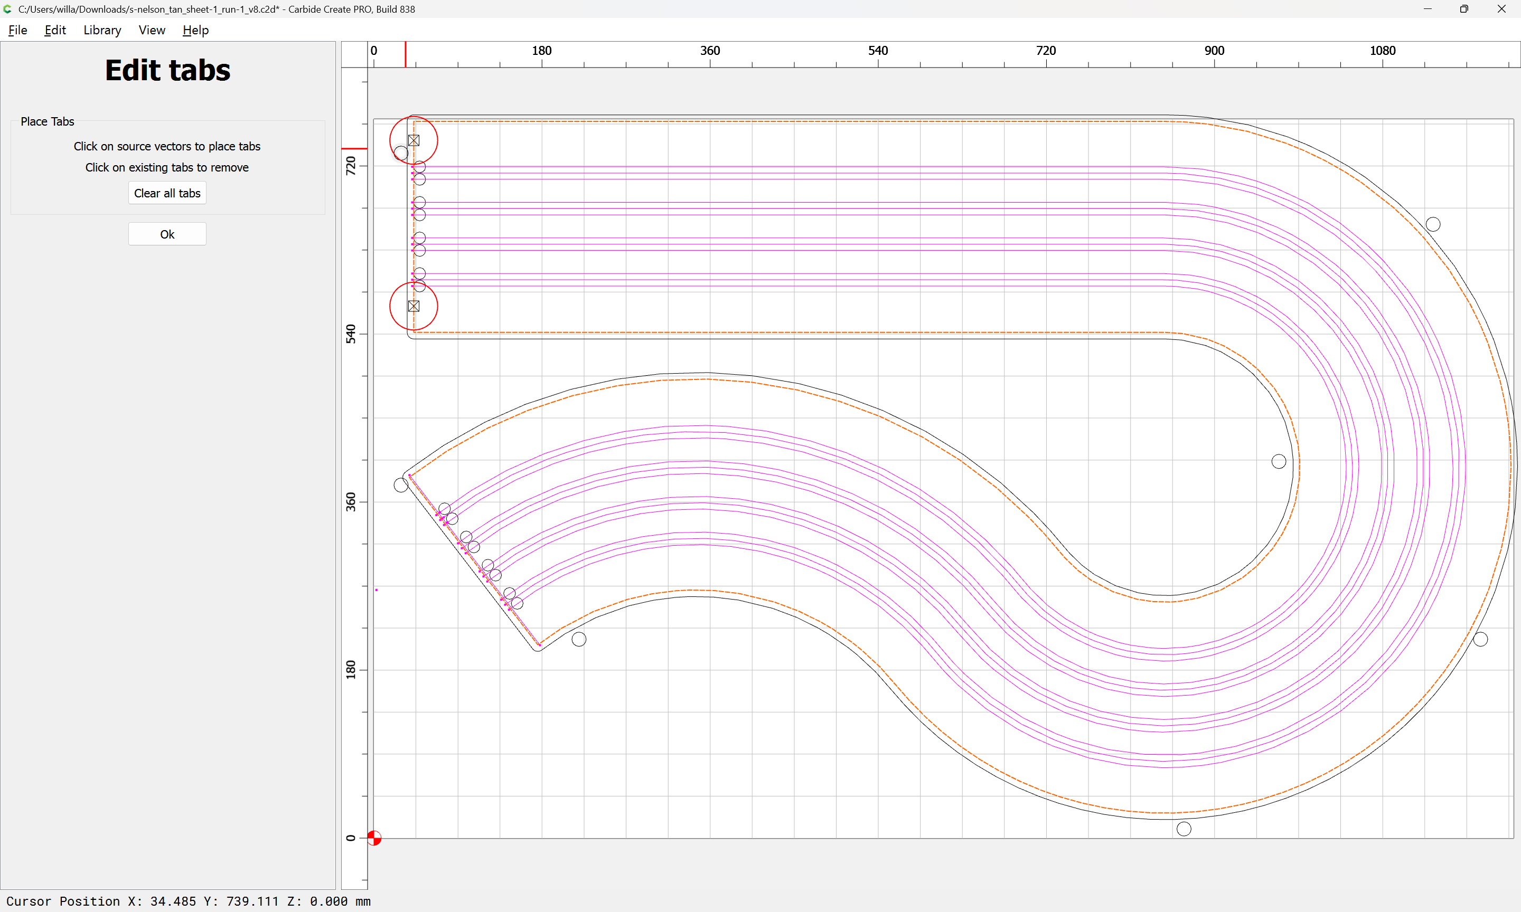This screenshot has width=1521, height=912.
Task: Remove the lower boxed-X tab marker in red circle
Action: [x=414, y=306]
